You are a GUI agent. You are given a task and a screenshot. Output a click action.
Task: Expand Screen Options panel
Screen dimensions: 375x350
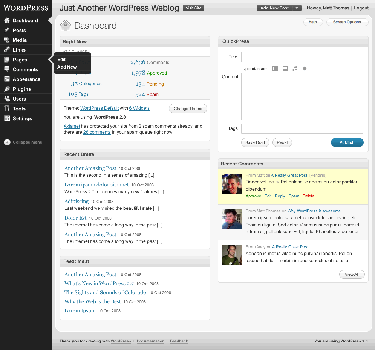click(x=347, y=22)
